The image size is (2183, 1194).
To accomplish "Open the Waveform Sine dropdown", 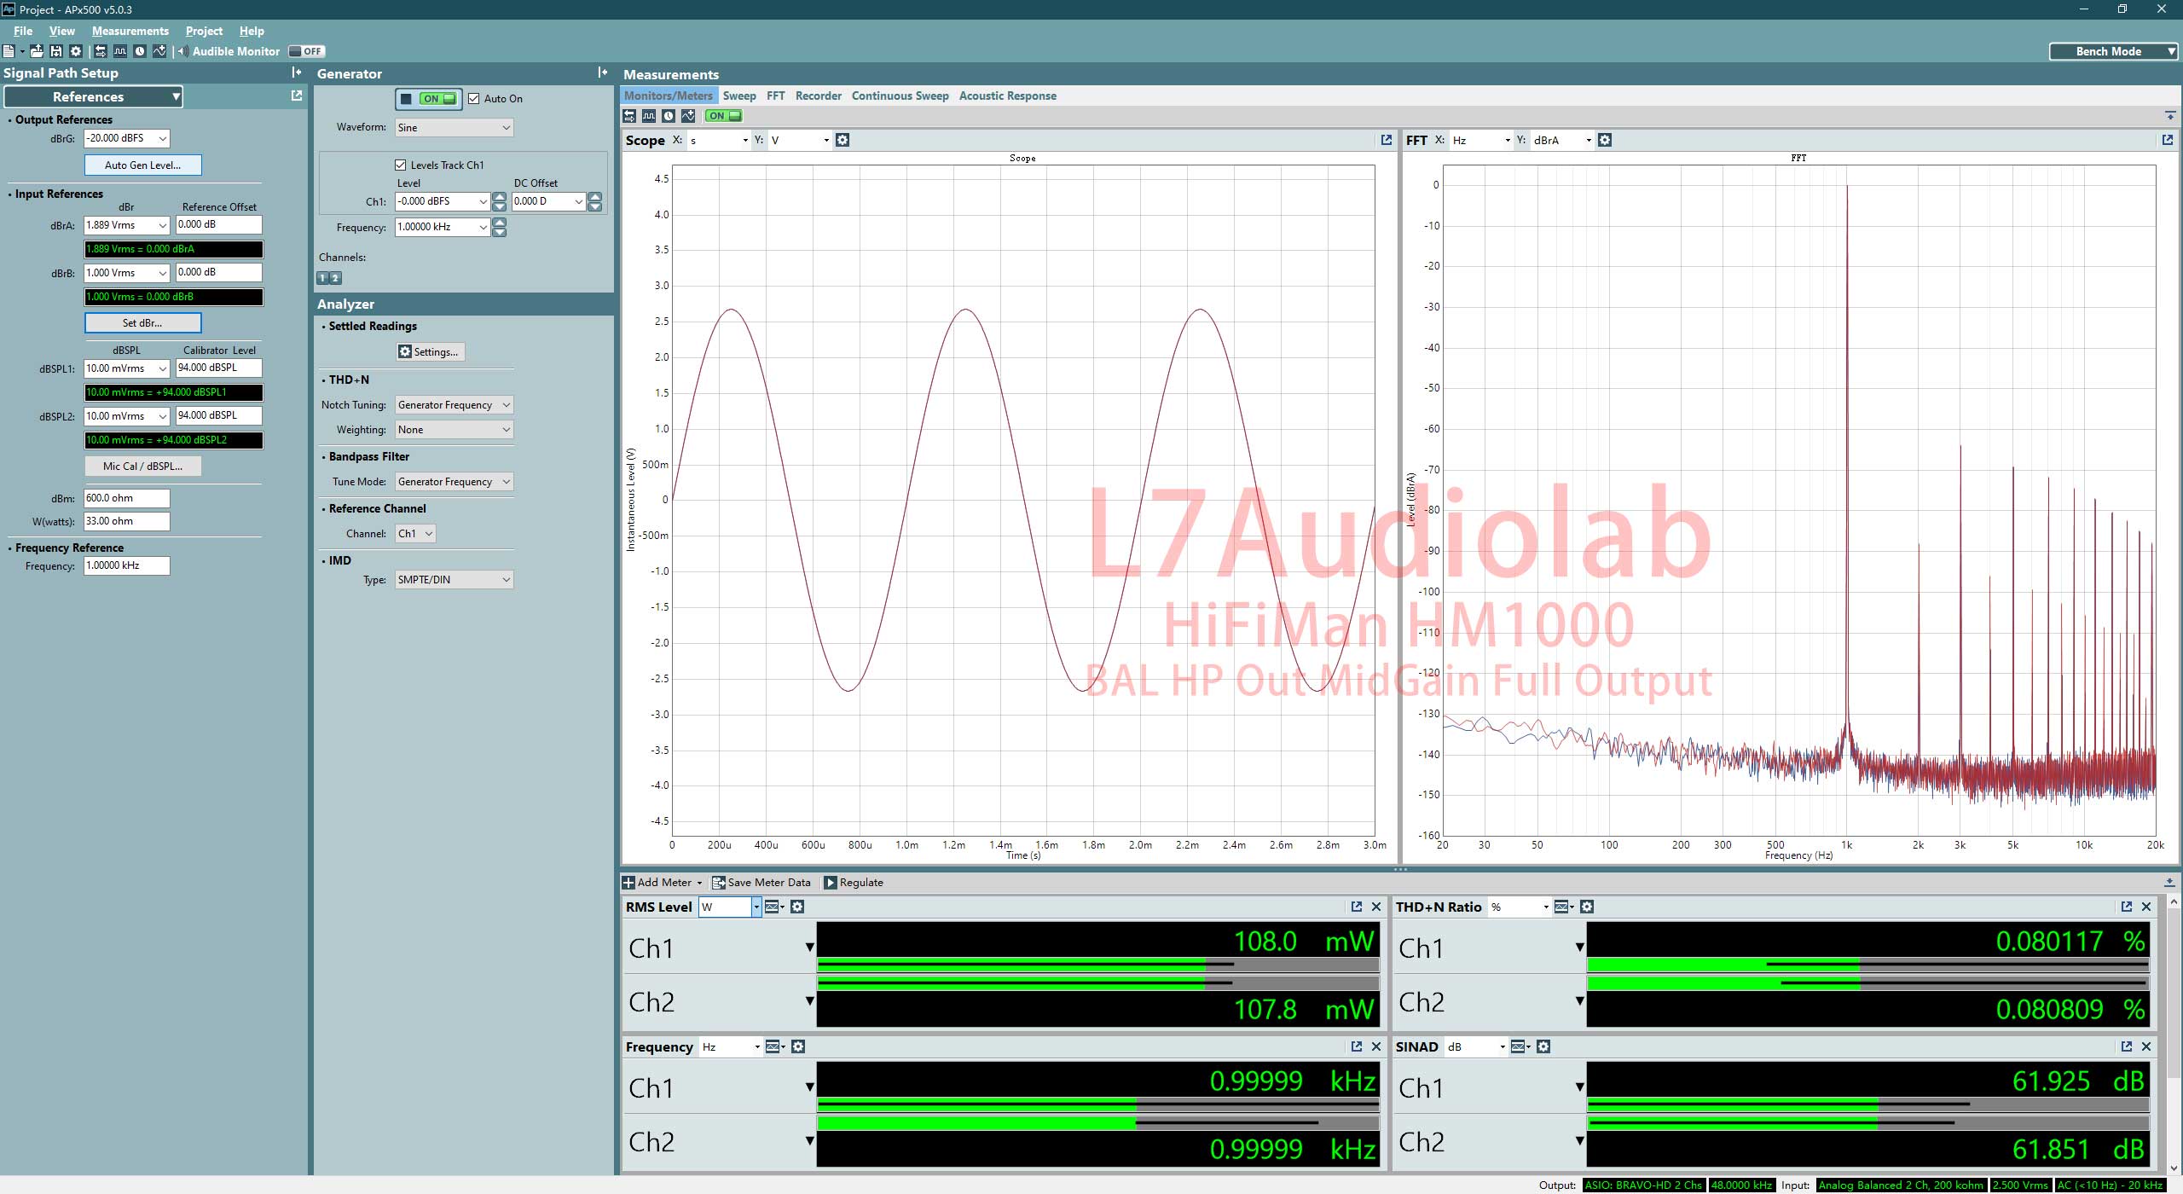I will pos(454,128).
